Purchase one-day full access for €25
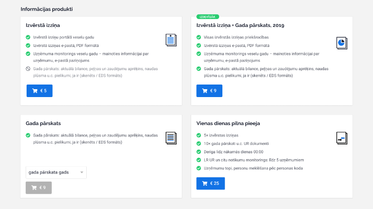 (210, 183)
